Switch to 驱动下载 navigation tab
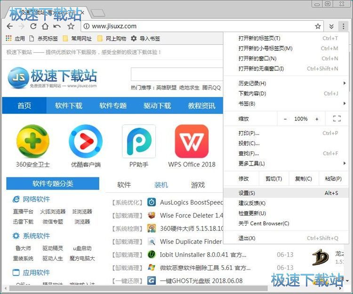The image size is (353, 294). coord(157,105)
